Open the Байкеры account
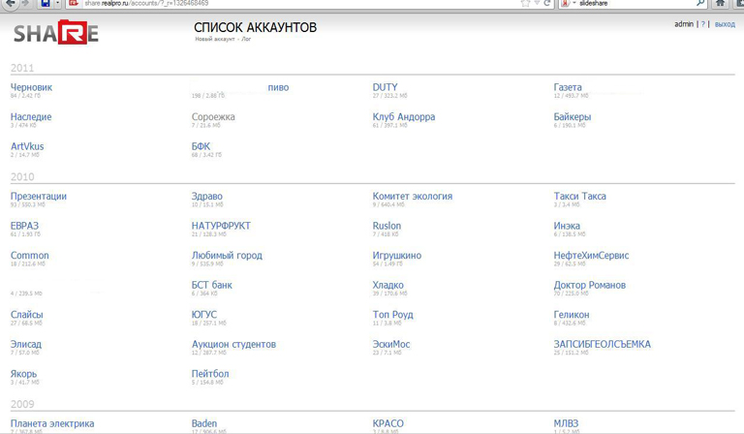Image resolution: width=744 pixels, height=434 pixels. [x=573, y=116]
